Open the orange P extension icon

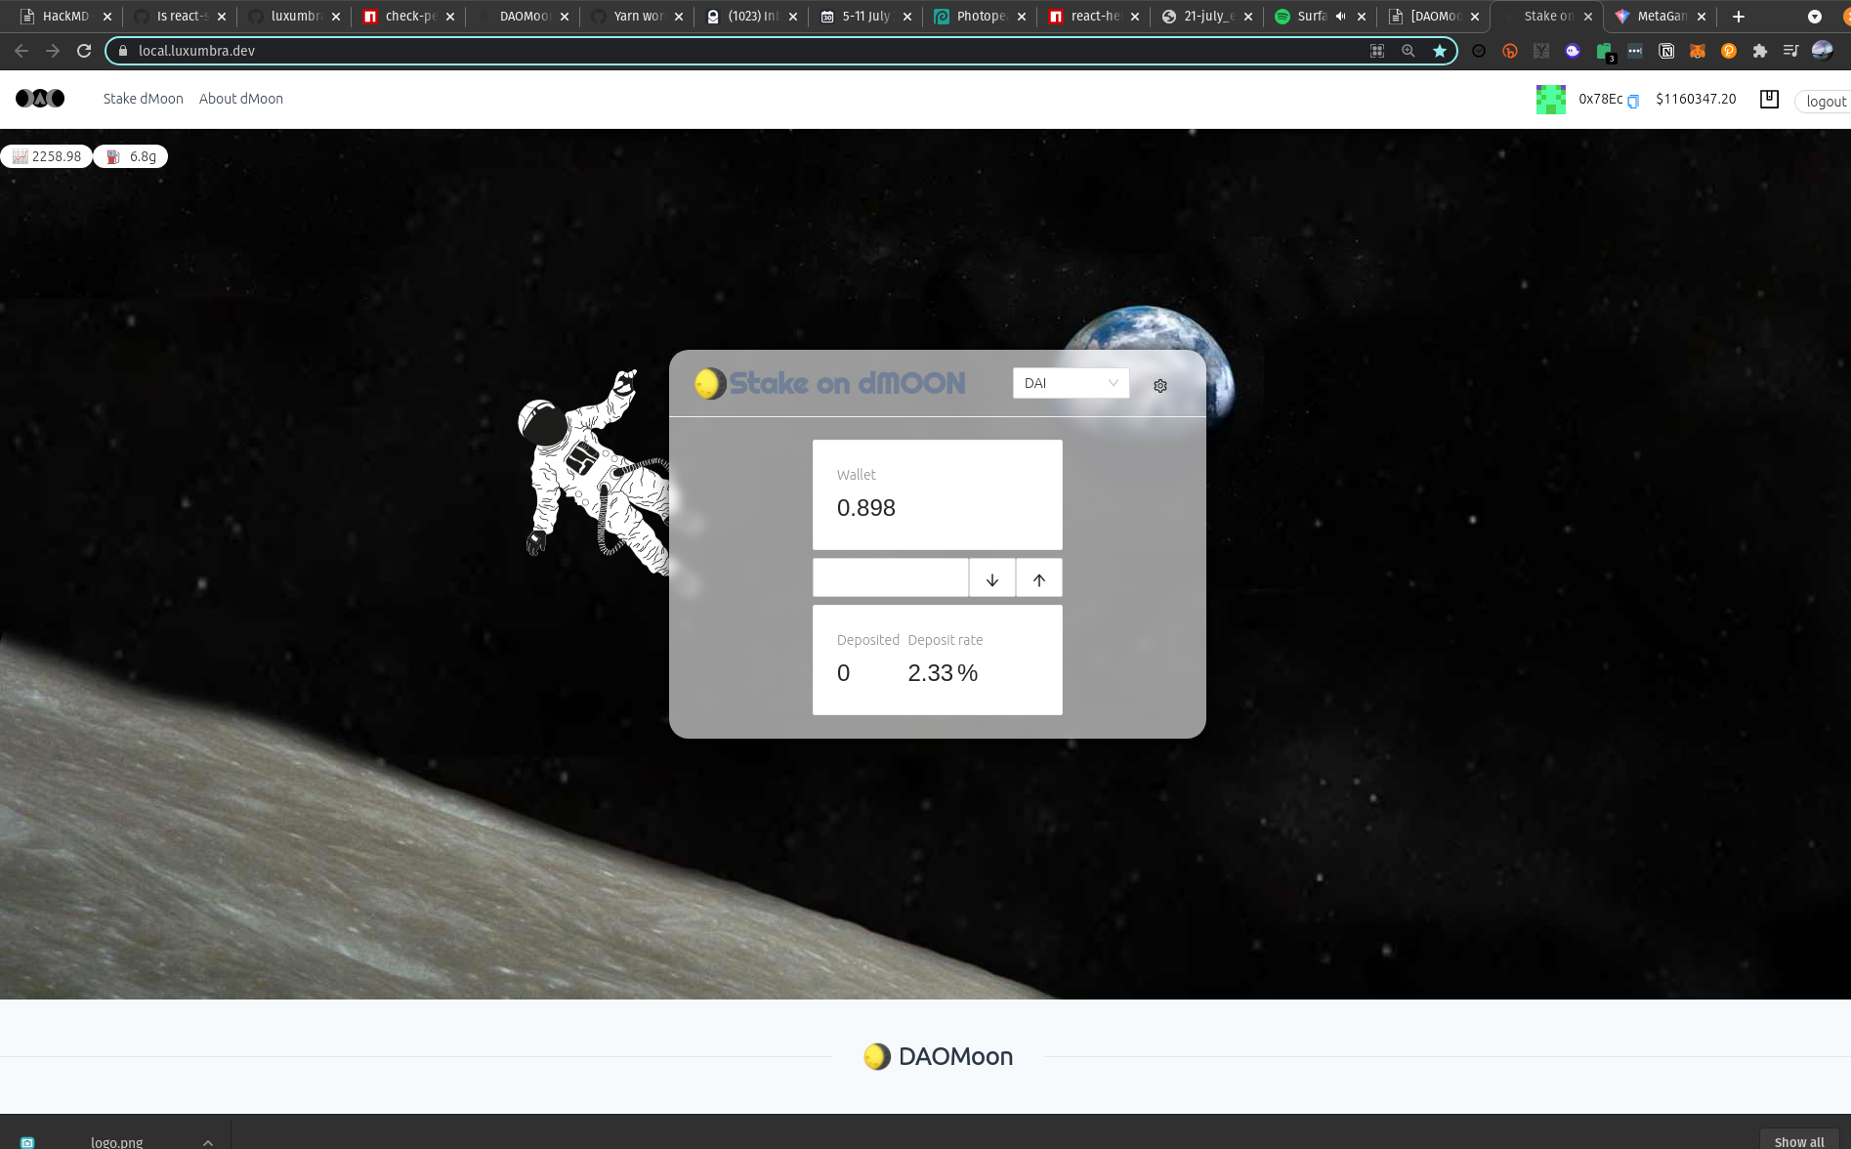pyautogui.click(x=1729, y=51)
